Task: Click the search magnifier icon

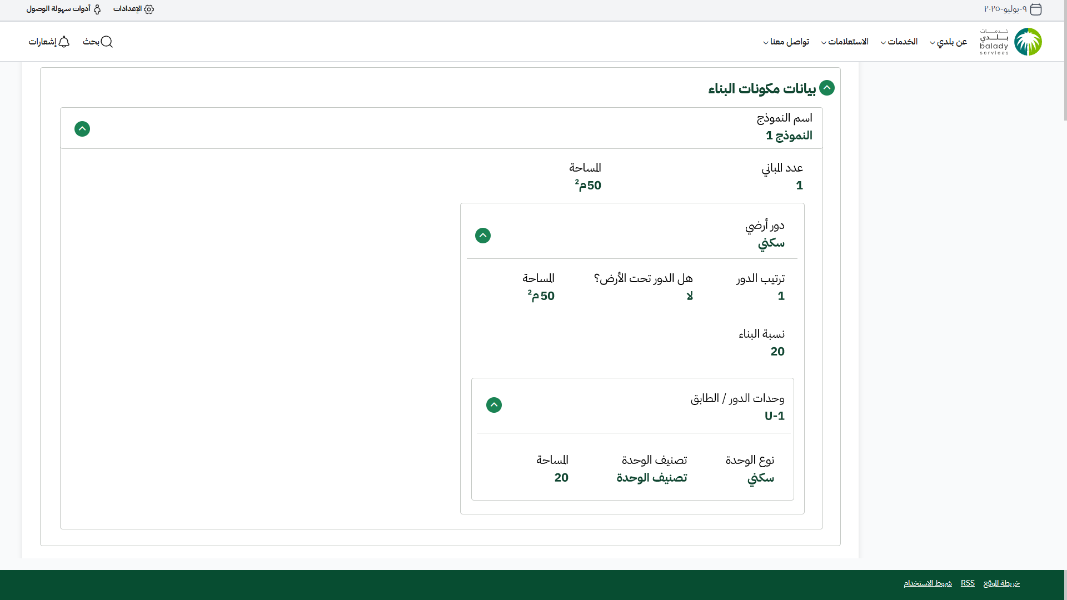Action: pyautogui.click(x=107, y=42)
